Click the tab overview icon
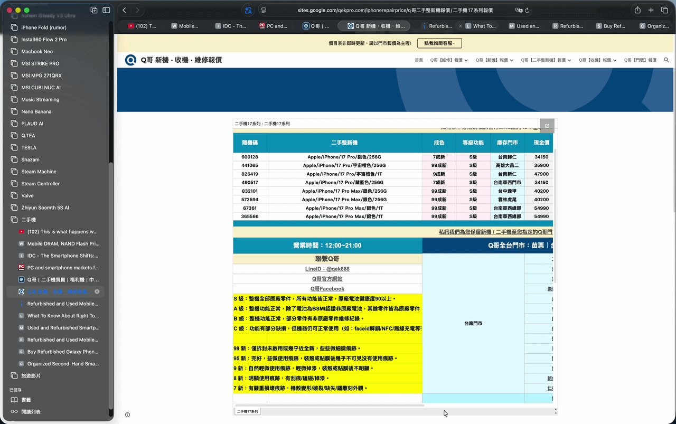This screenshot has height=424, width=676. (664, 10)
